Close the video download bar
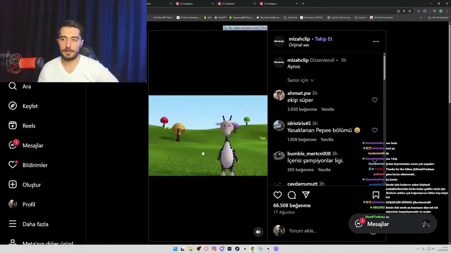Viewport: 451px width, 253px height. (266, 28)
